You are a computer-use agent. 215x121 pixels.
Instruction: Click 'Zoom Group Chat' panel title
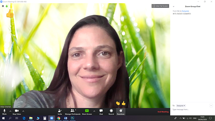click(193, 6)
